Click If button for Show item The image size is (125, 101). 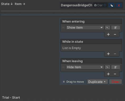tap(116, 28)
